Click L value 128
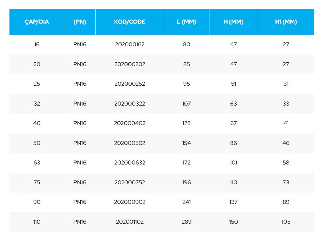 186,123
